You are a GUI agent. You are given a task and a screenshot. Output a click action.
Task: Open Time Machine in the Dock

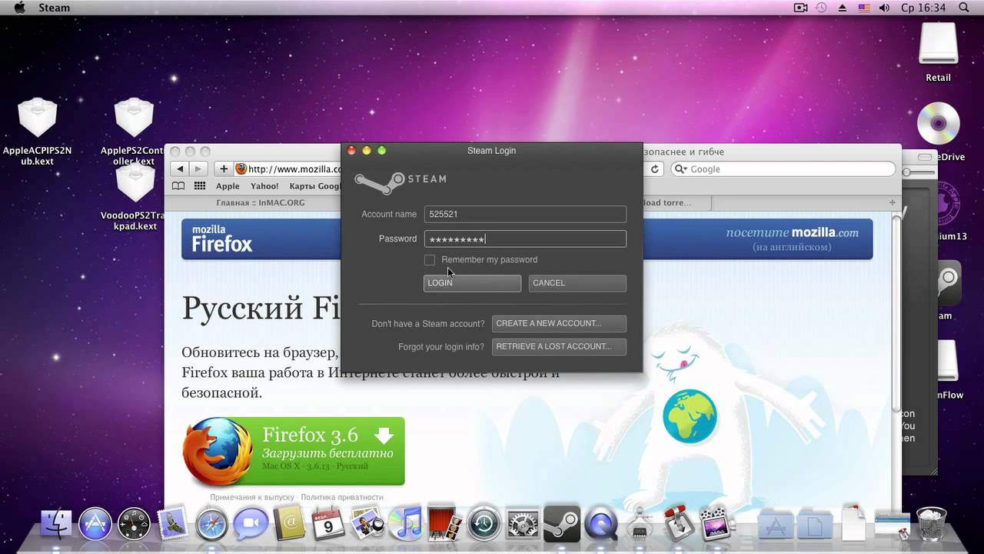point(484,524)
